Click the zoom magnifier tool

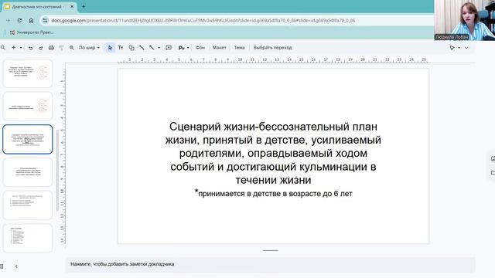point(72,48)
